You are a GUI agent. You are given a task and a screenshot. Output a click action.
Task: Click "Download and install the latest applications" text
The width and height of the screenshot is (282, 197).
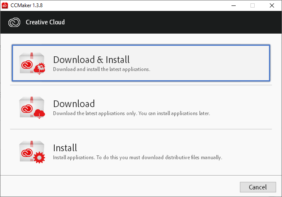click(x=101, y=69)
